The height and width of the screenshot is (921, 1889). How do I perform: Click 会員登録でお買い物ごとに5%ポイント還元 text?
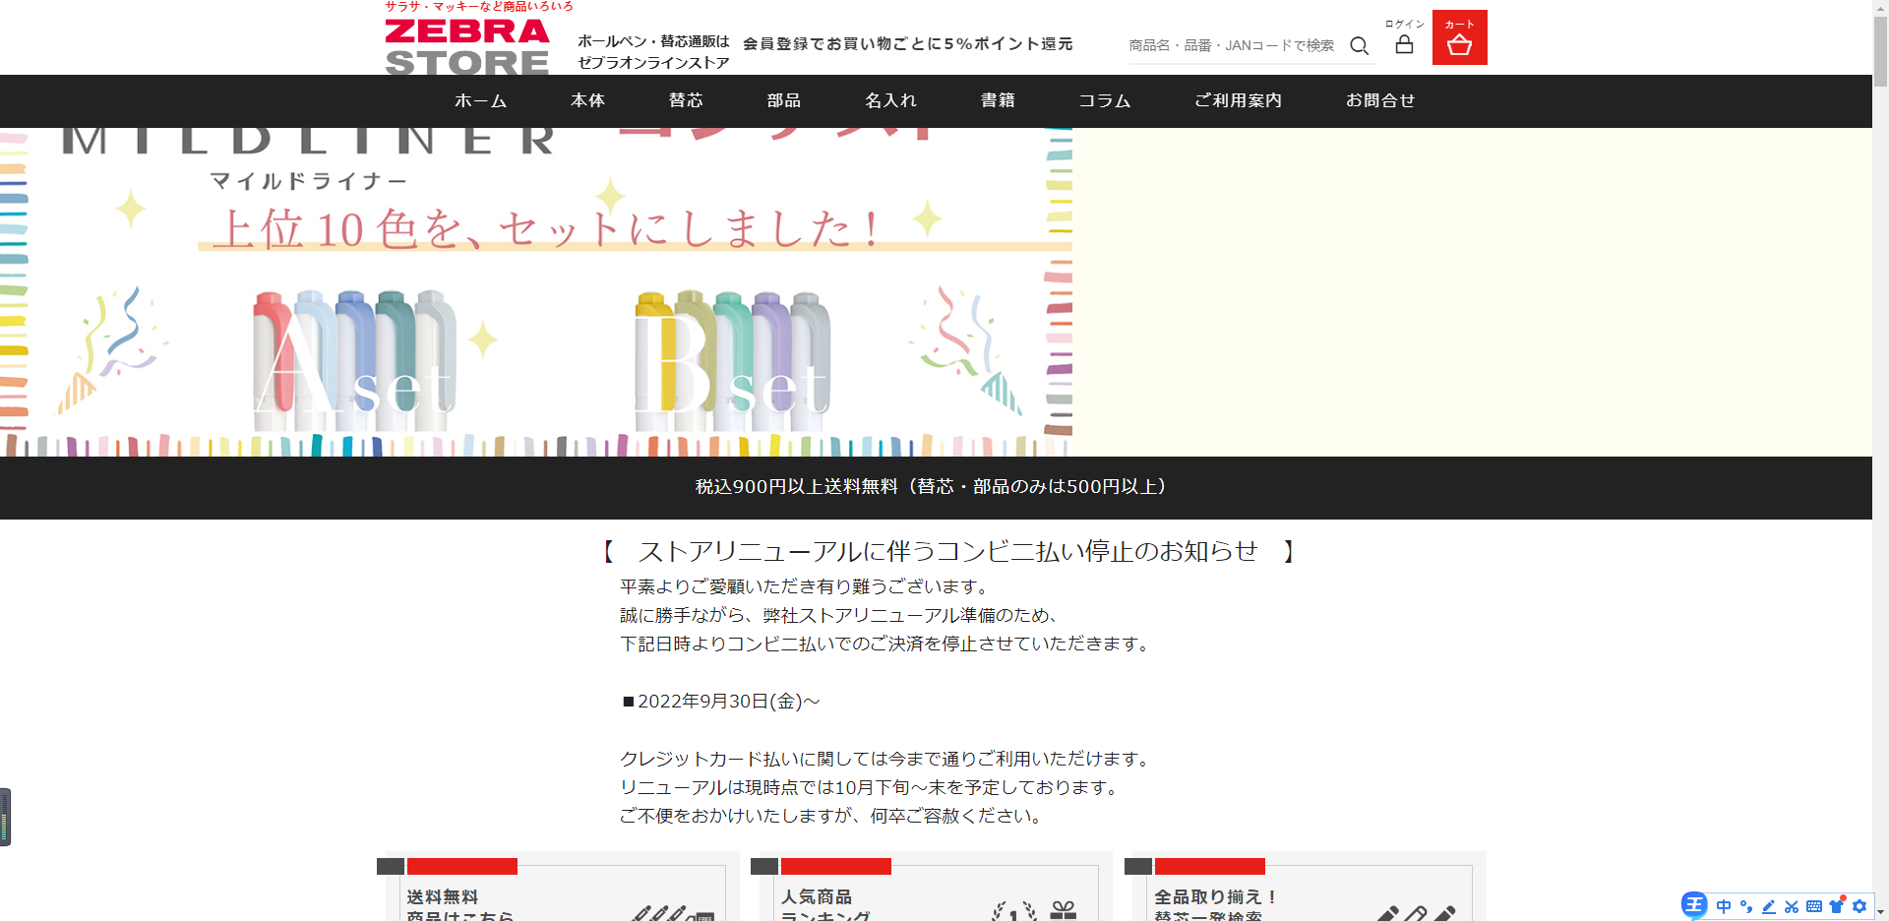907,44
